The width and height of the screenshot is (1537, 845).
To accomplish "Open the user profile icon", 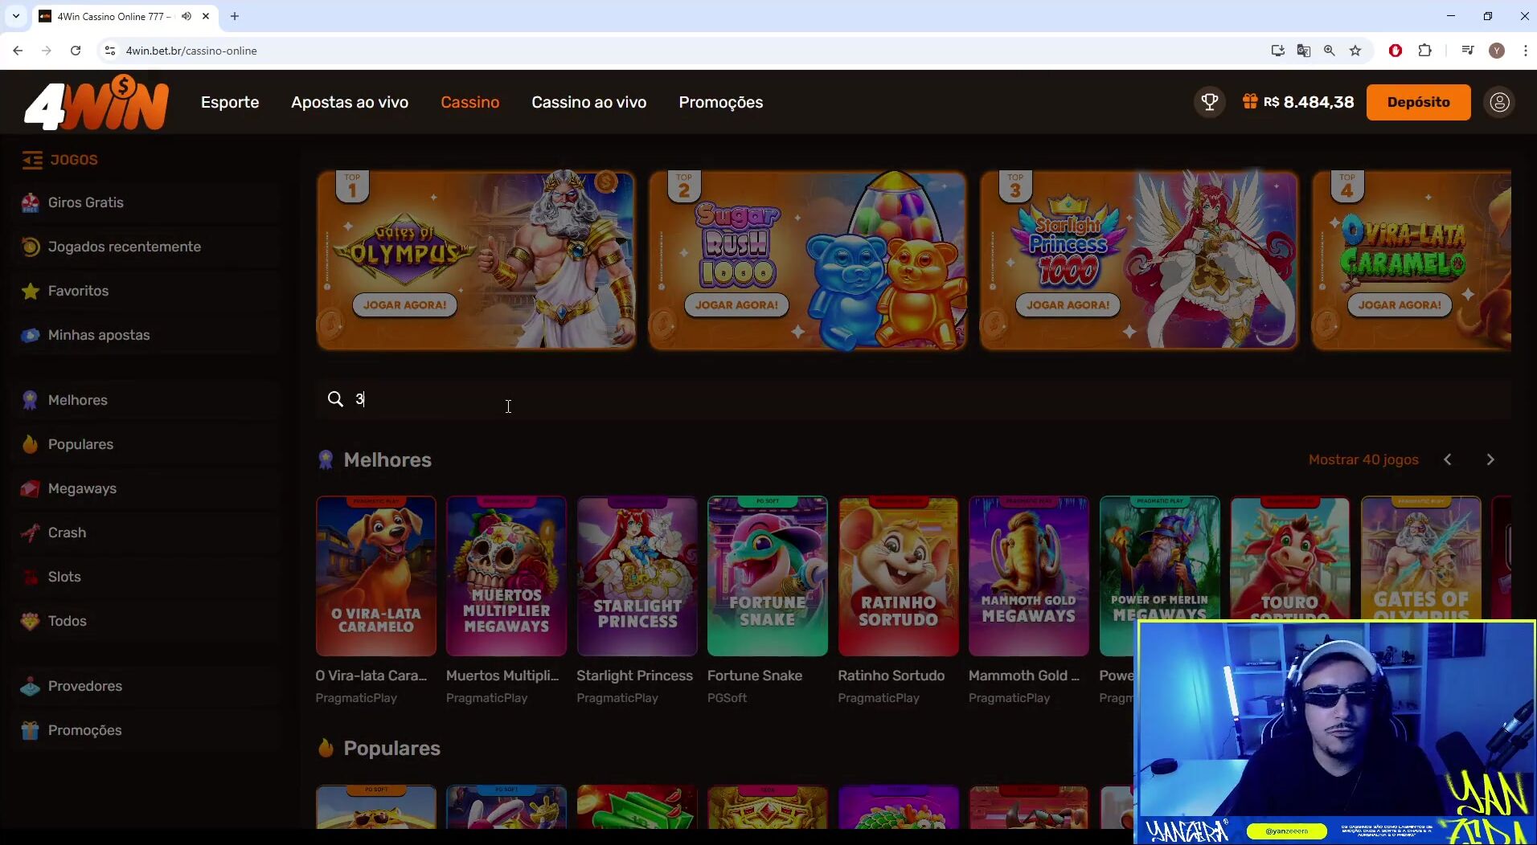I will coord(1499,102).
